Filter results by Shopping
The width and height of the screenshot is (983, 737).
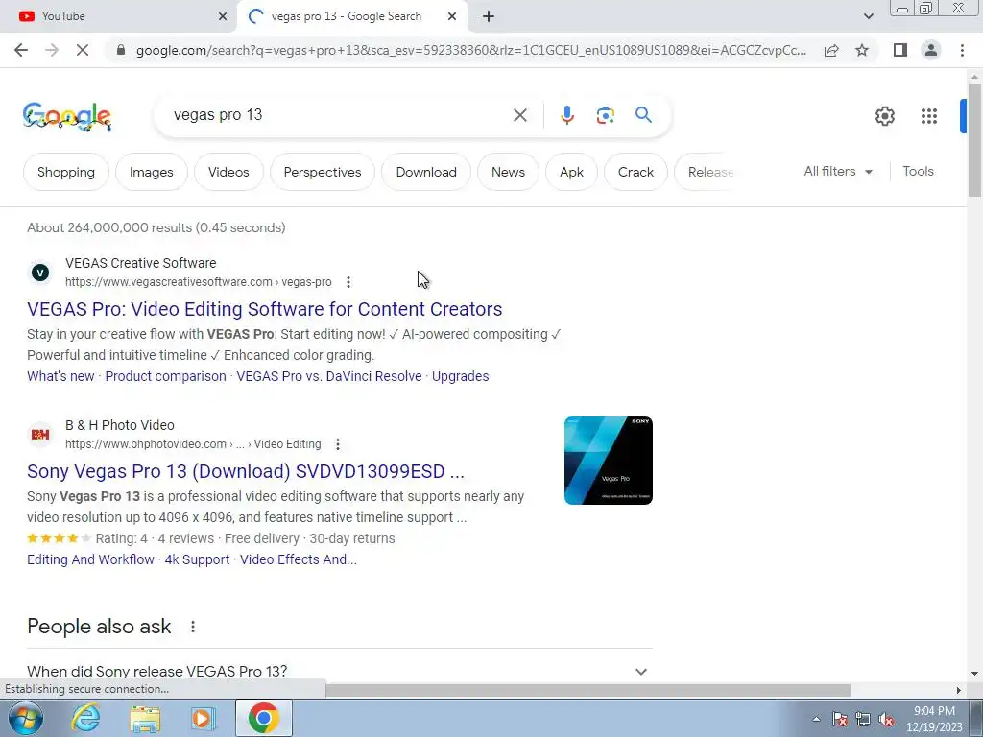[x=66, y=172]
